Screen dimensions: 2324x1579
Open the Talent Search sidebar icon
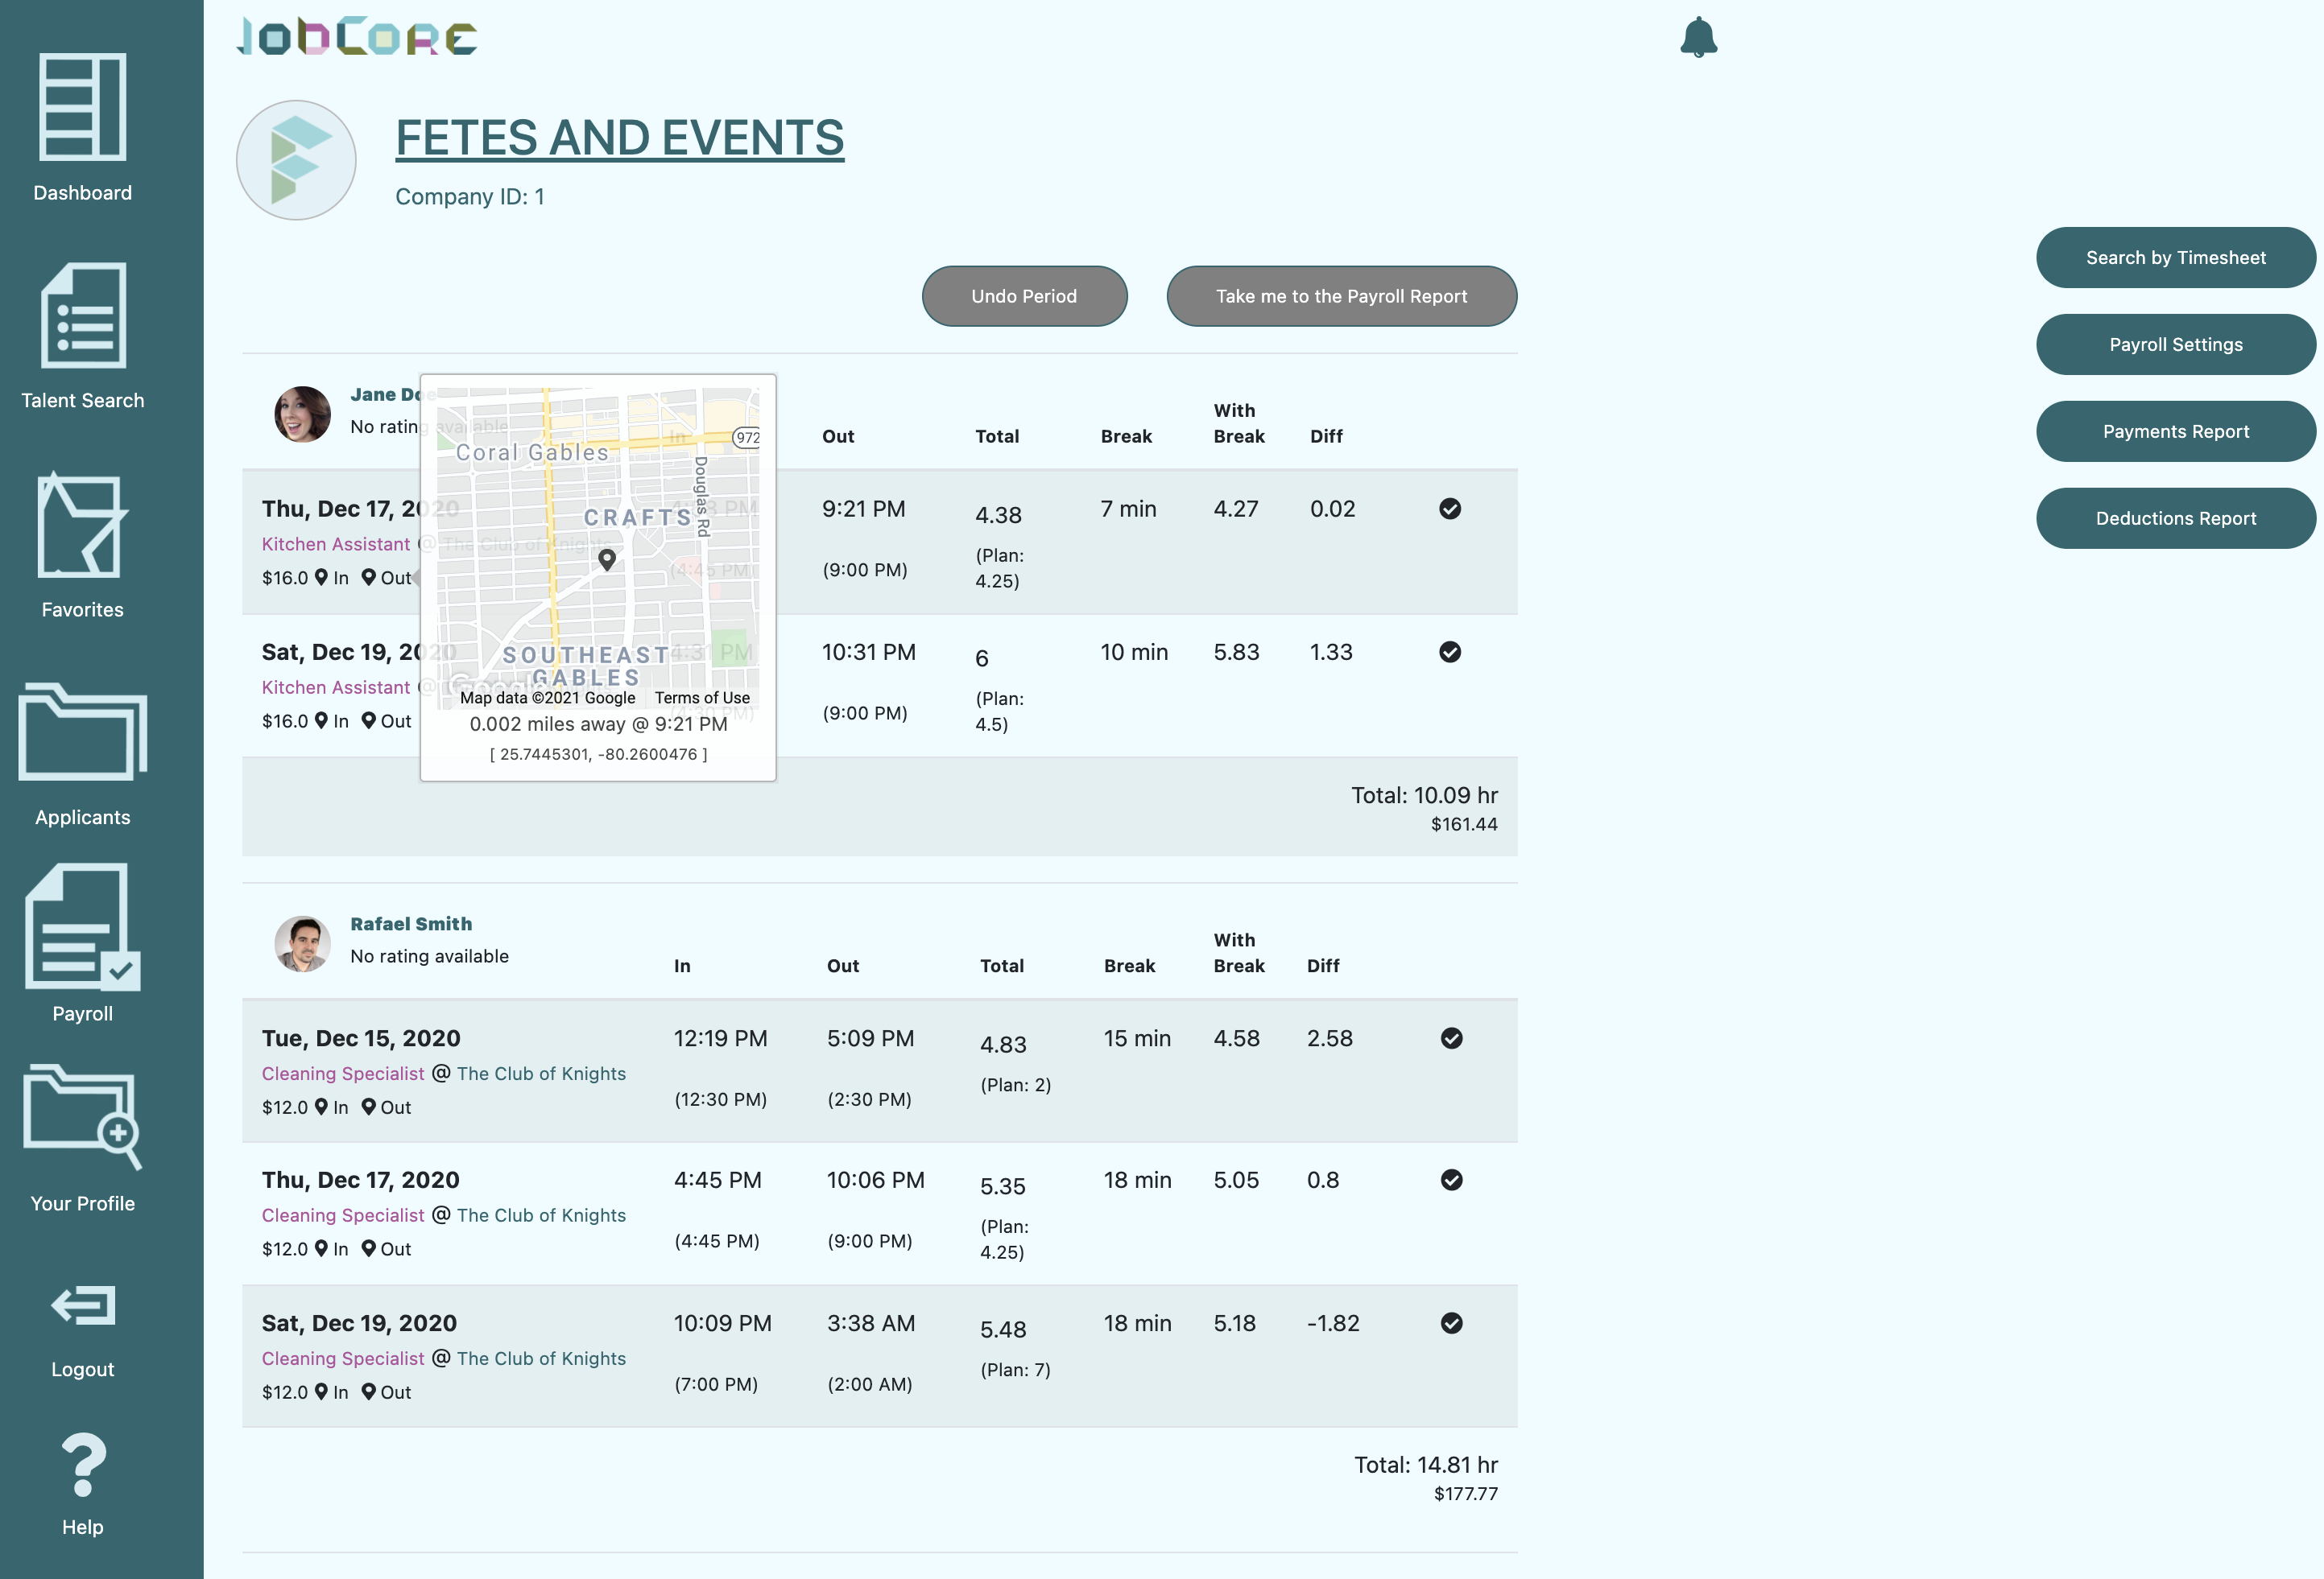tap(82, 315)
